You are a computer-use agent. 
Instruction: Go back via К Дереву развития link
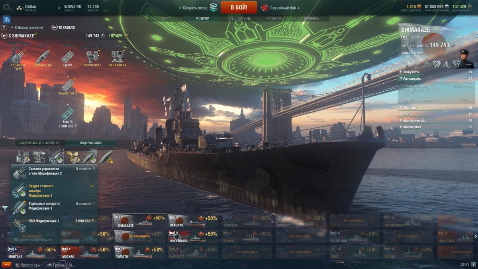[27, 27]
